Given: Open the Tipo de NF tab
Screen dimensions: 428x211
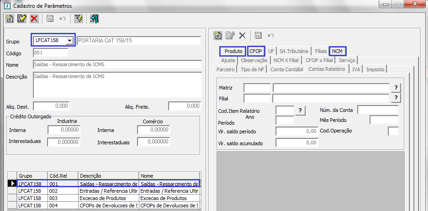Looking at the screenshot, I should pyautogui.click(x=252, y=69).
